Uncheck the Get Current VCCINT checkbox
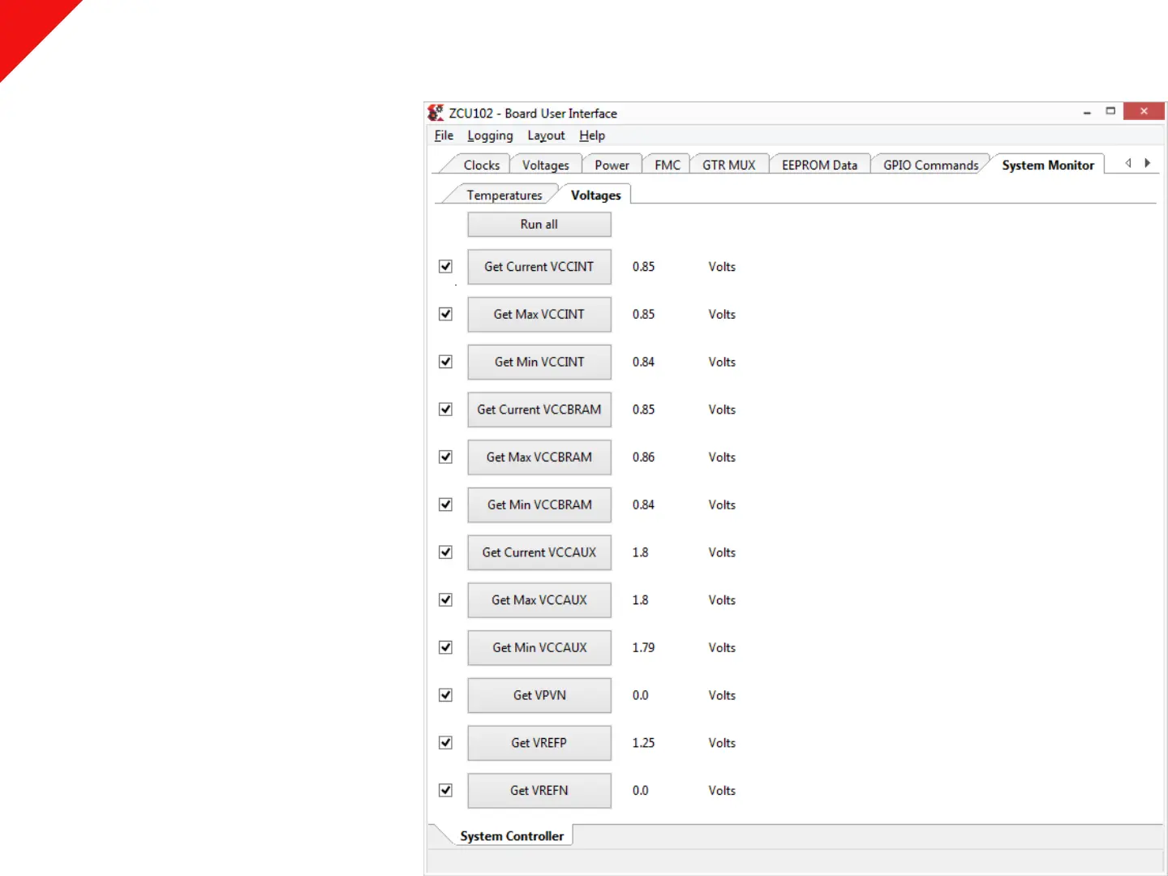The height and width of the screenshot is (876, 1168). click(x=445, y=266)
